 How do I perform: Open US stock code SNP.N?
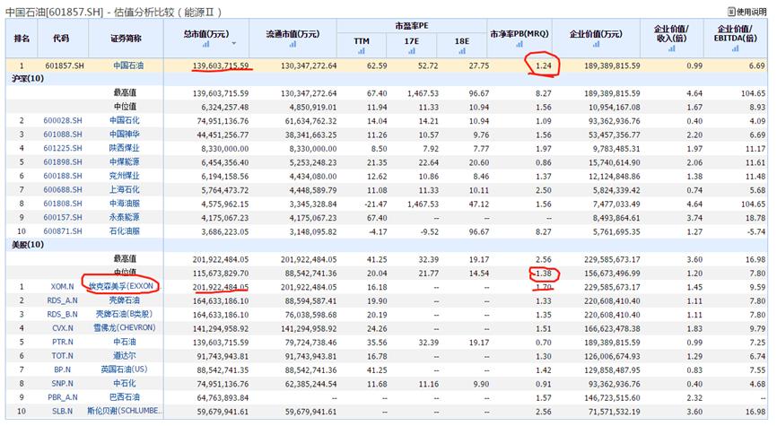pyautogui.click(x=63, y=384)
